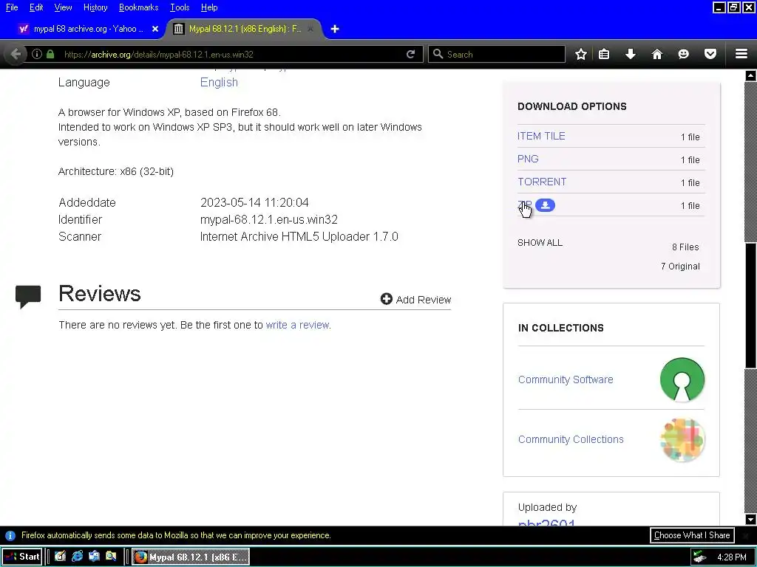This screenshot has width=757, height=567.
Task: Click the info icon in notification bar
Action: click(x=10, y=536)
